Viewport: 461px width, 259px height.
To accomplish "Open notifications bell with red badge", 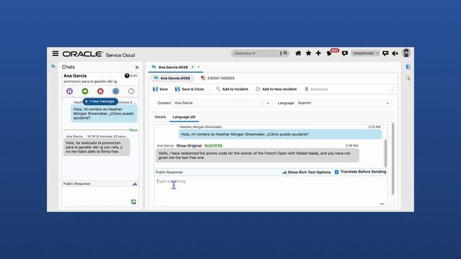I will coord(330,53).
